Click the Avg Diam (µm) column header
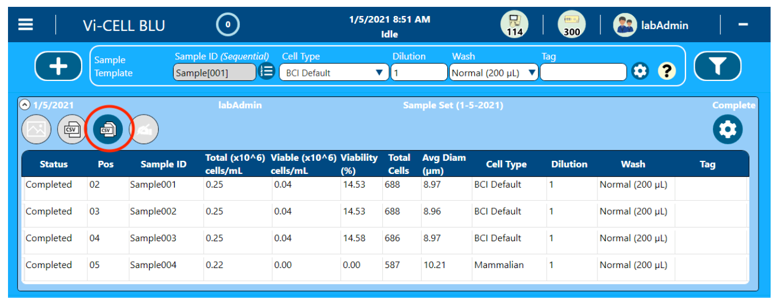778x300 pixels. pos(444,164)
